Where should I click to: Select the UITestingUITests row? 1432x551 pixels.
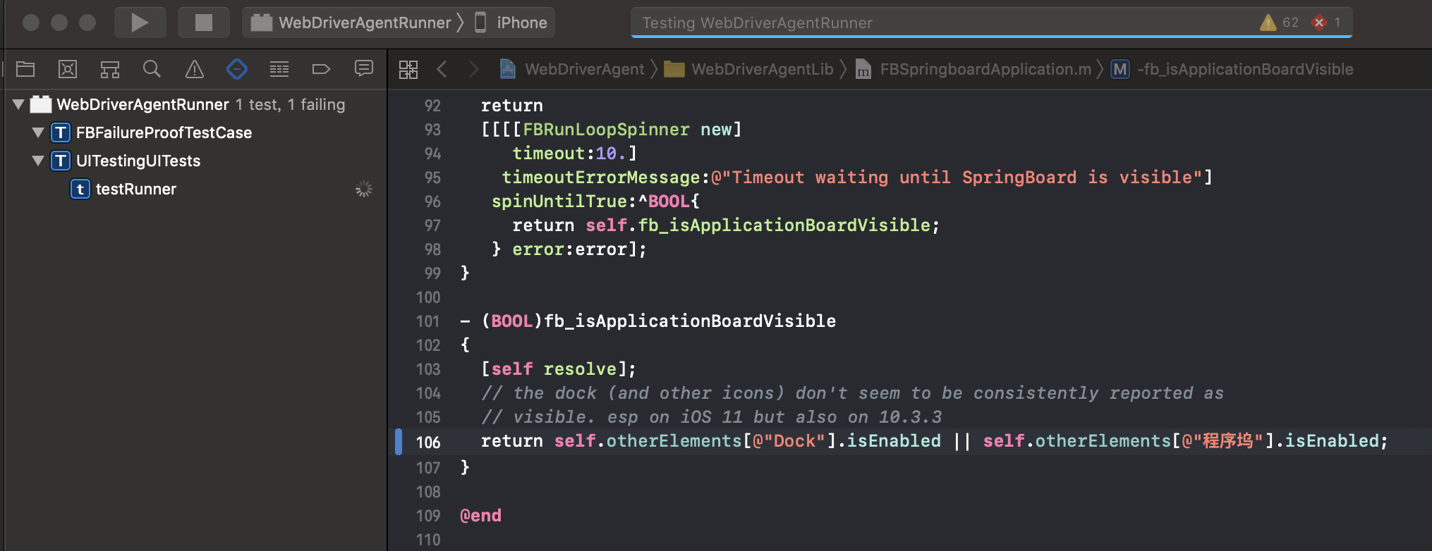[195, 161]
